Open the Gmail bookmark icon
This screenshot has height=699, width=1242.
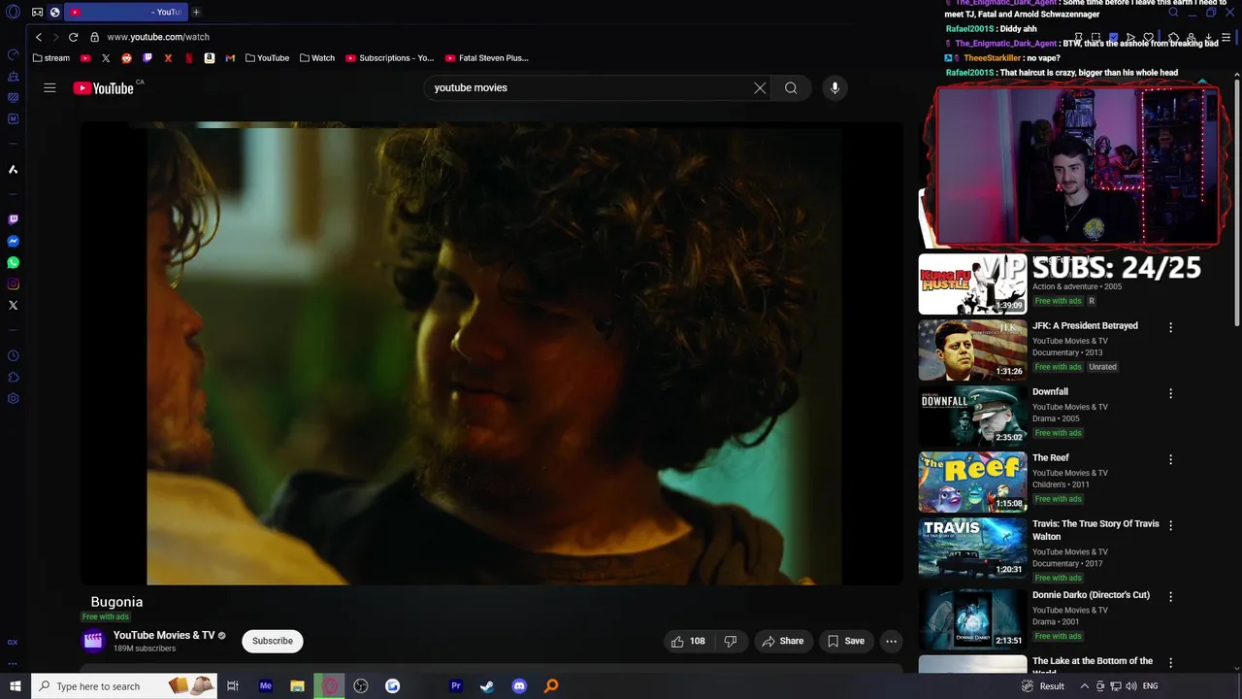click(230, 58)
